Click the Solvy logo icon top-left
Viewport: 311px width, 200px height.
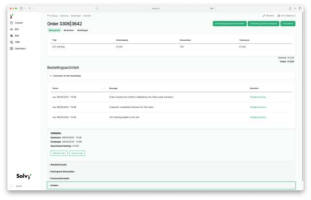tap(11, 16)
